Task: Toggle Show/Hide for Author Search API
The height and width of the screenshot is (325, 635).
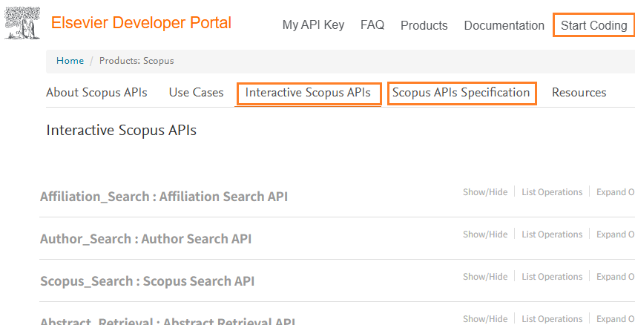Action: tap(485, 234)
